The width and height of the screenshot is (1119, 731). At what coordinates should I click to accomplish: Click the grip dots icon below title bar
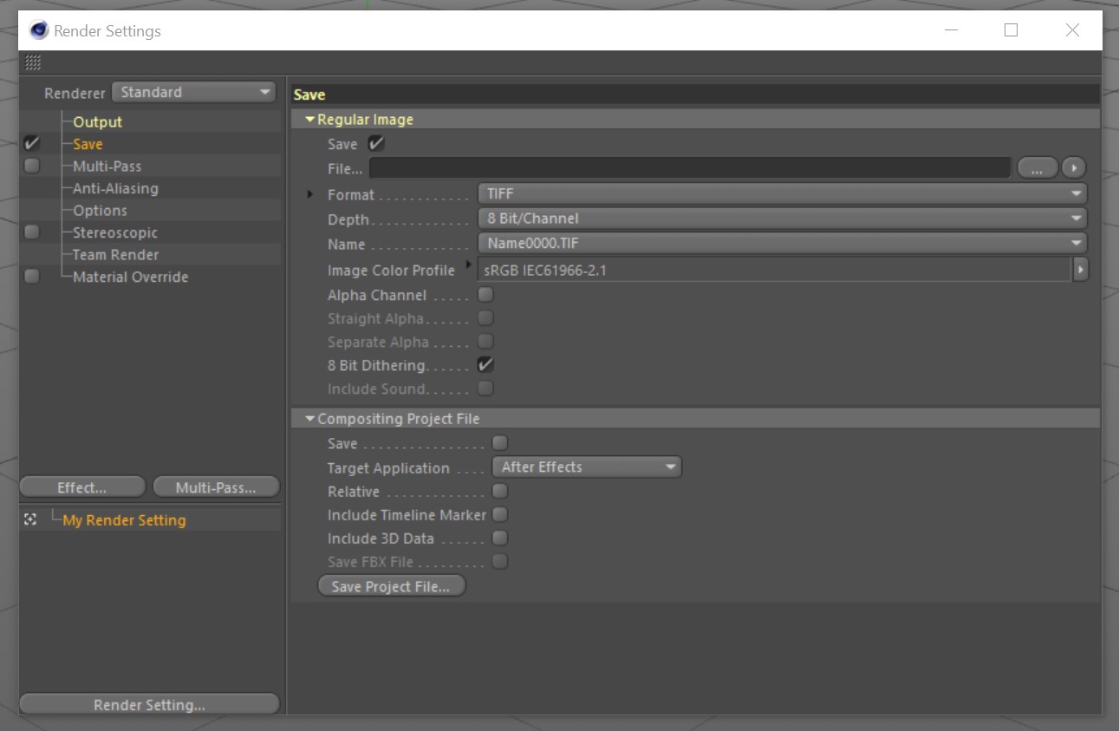[33, 62]
